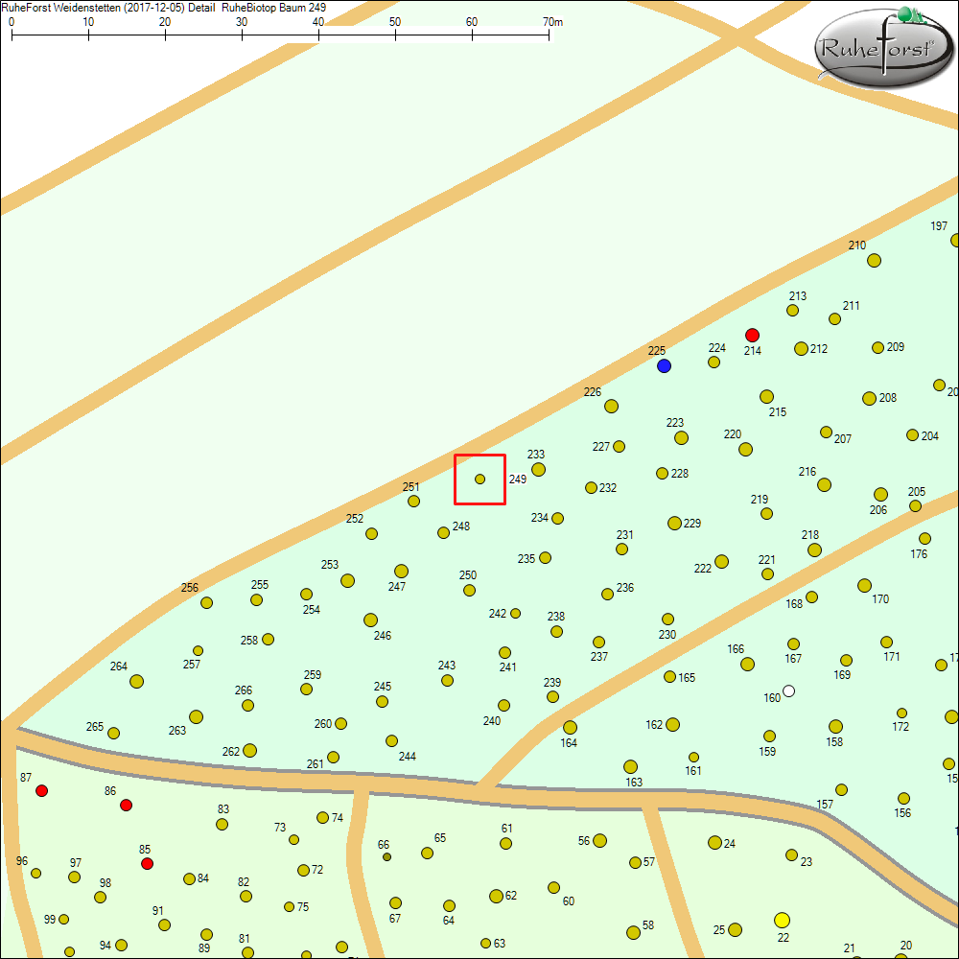Select the blue tree marker 225
The height and width of the screenshot is (959, 959).
coord(664,366)
